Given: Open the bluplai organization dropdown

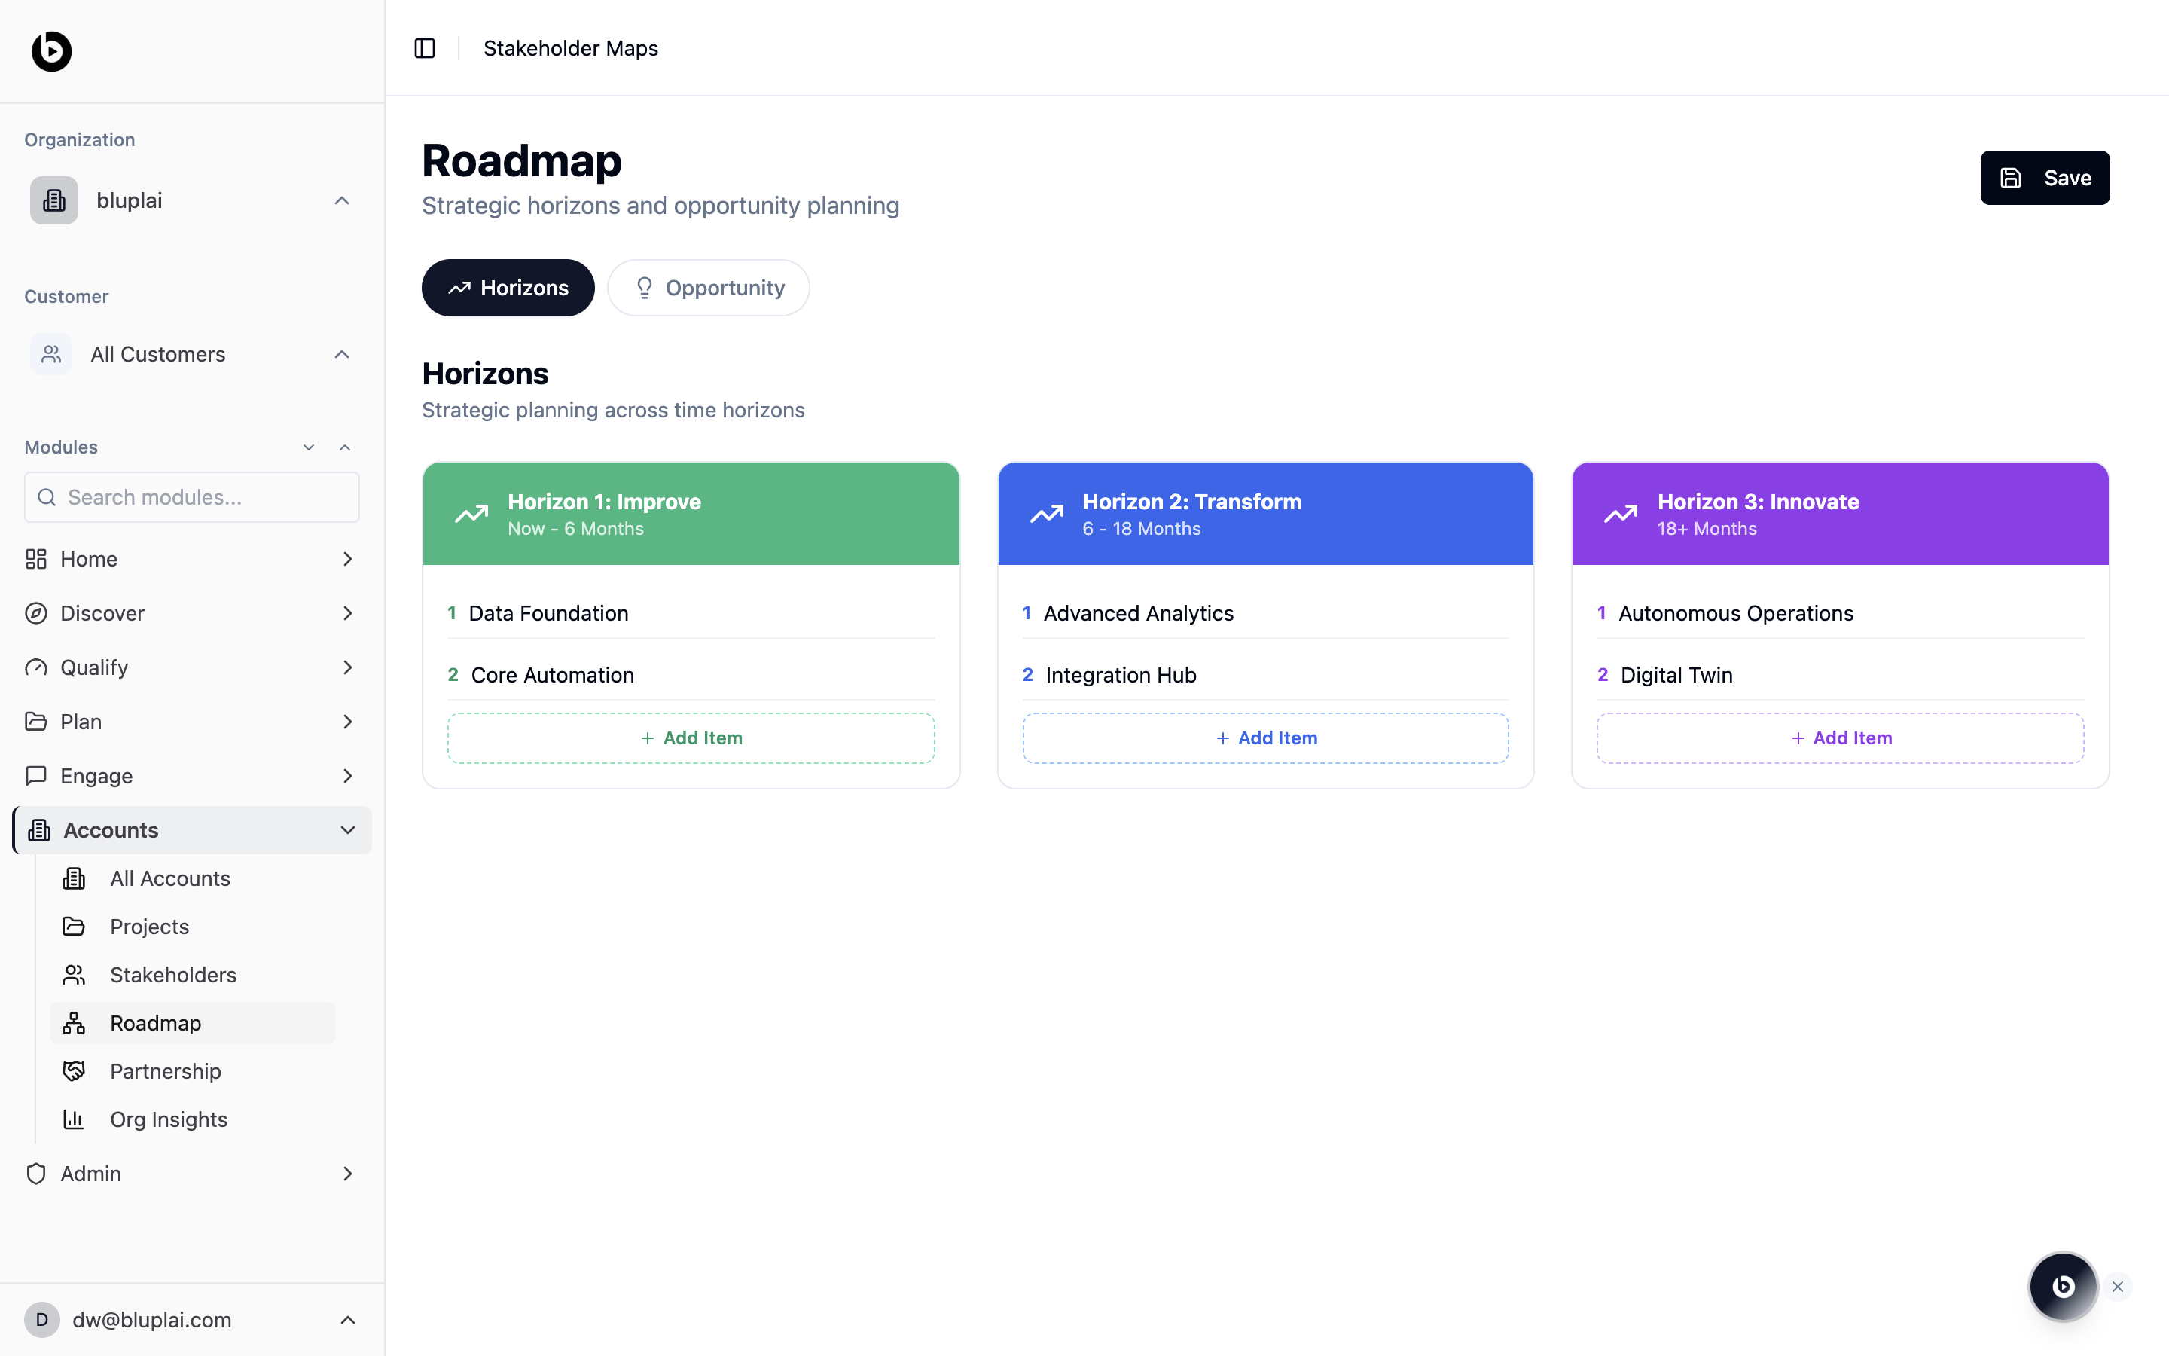Looking at the screenshot, I should [x=341, y=201].
